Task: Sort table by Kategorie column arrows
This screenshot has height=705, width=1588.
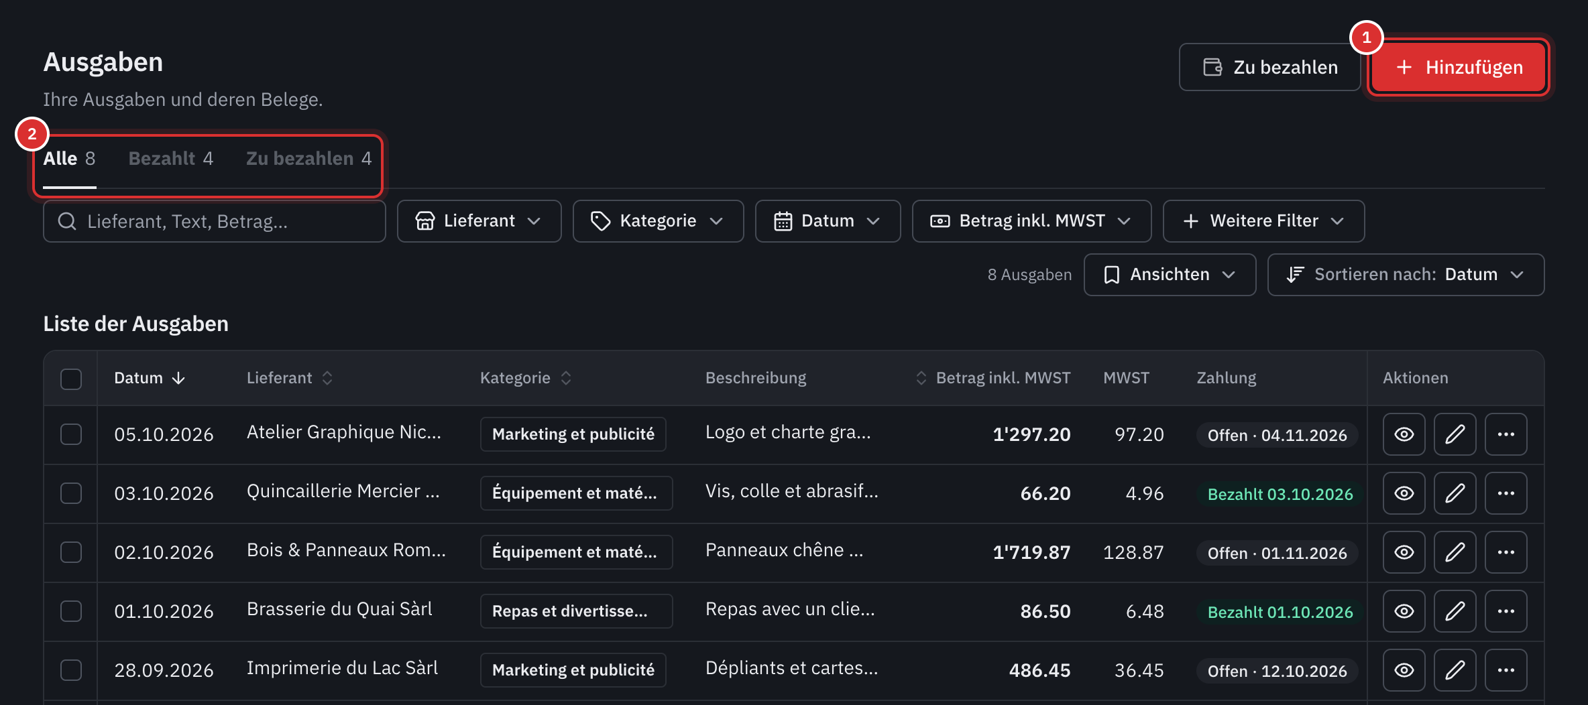Action: (x=566, y=378)
